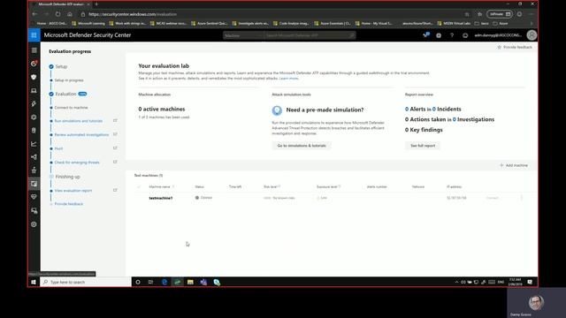Open the Configuration management sidebar icon above settings
The image size is (566, 318).
[x=34, y=210]
